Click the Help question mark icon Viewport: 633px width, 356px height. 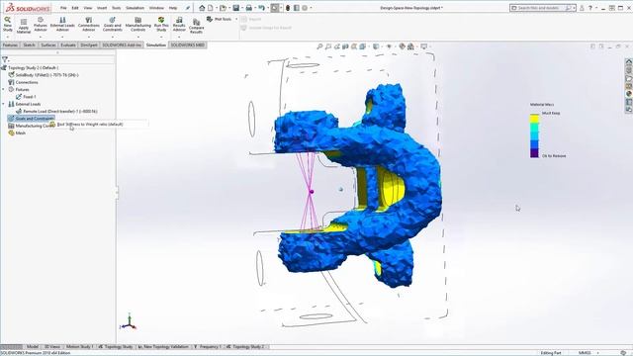click(590, 8)
